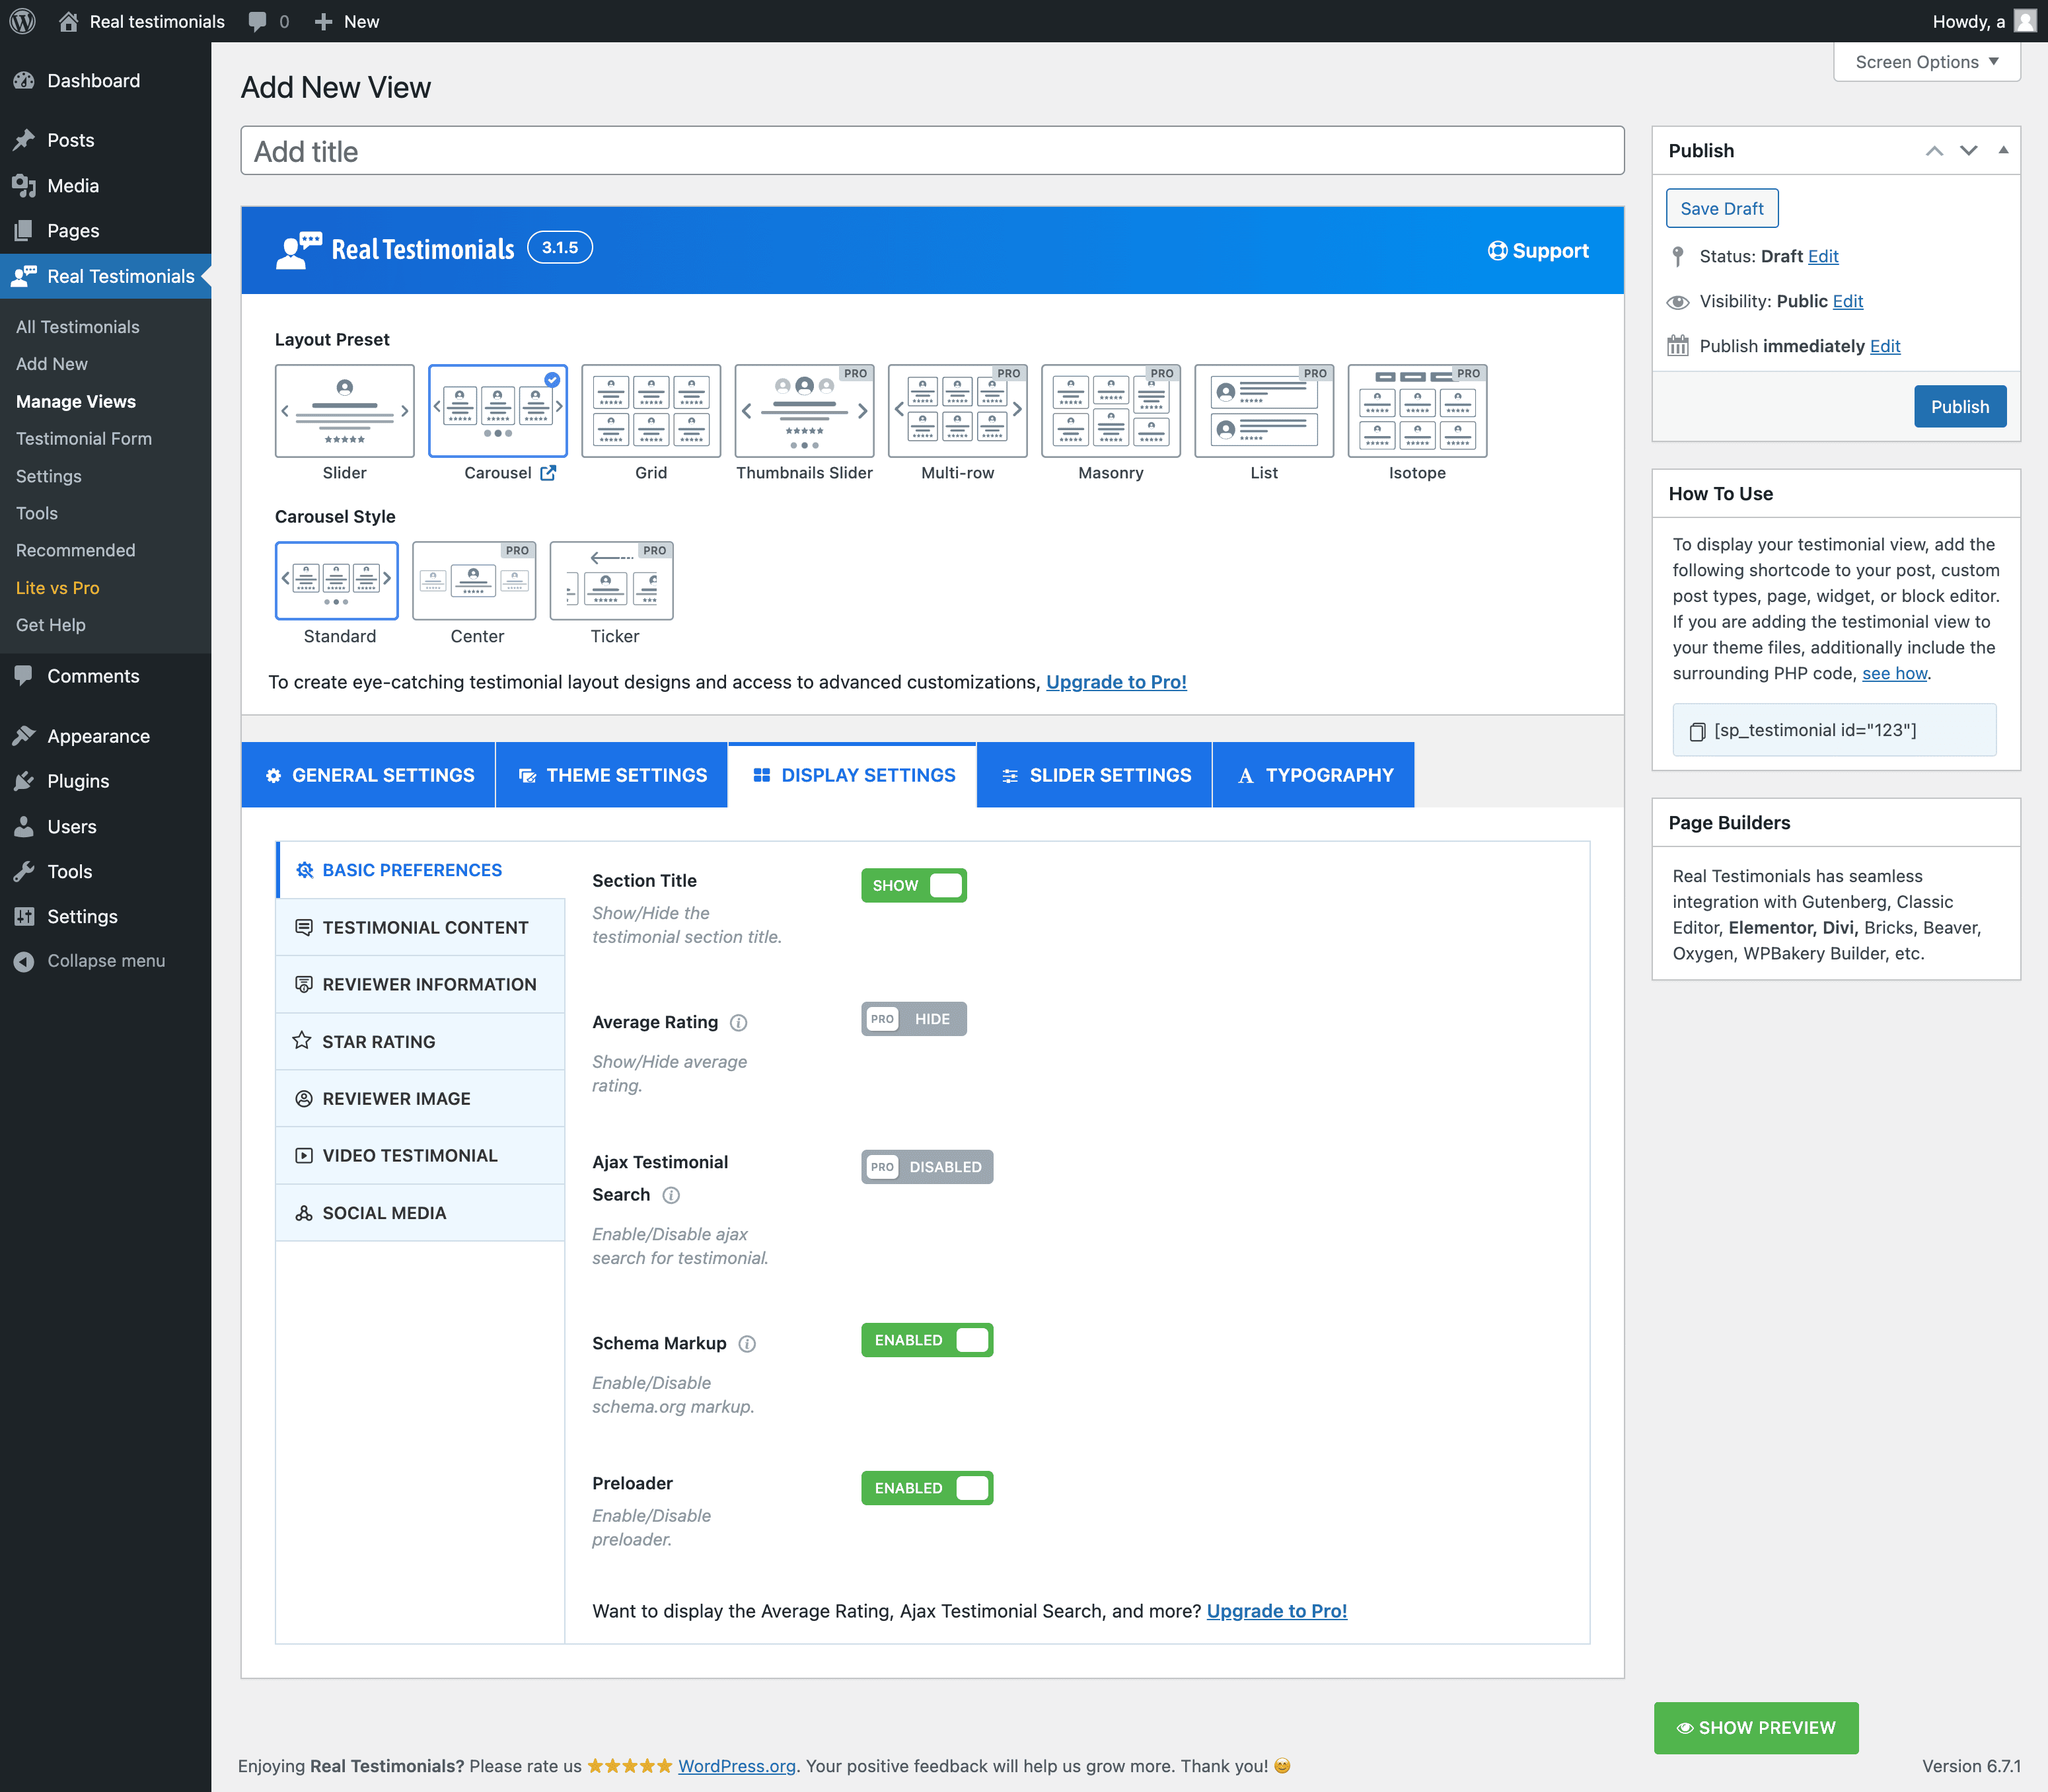Click the Real testimonials site home link
The width and height of the screenshot is (2048, 1792).
tap(142, 21)
